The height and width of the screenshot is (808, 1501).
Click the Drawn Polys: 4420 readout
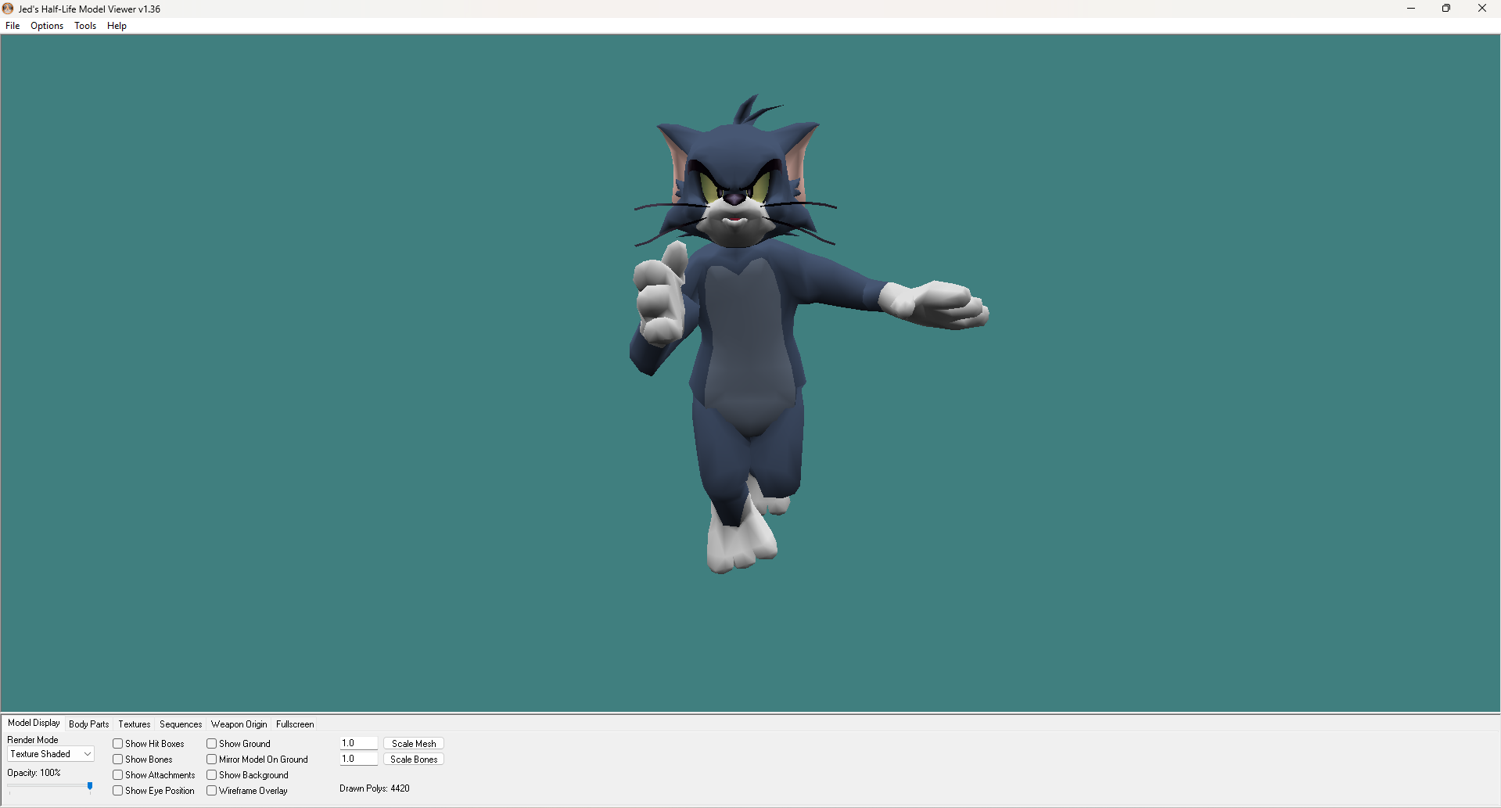coord(375,788)
